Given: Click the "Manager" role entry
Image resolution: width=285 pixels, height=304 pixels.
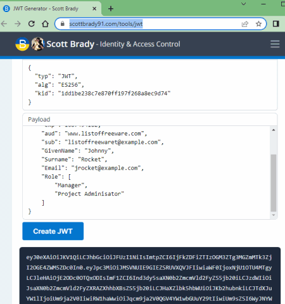Looking at the screenshot, I should tap(71, 186).
